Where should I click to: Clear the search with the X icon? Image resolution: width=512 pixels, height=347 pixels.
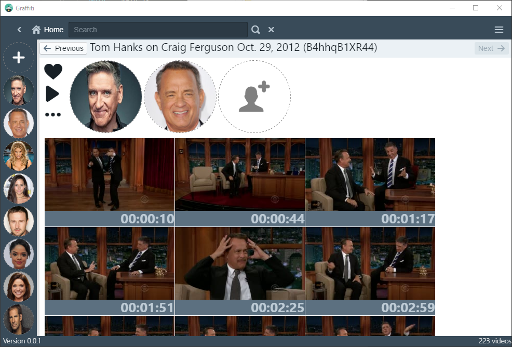[x=271, y=30]
